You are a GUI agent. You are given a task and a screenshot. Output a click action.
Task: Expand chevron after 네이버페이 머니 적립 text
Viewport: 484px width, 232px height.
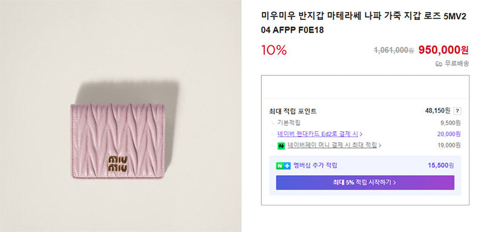point(380,145)
